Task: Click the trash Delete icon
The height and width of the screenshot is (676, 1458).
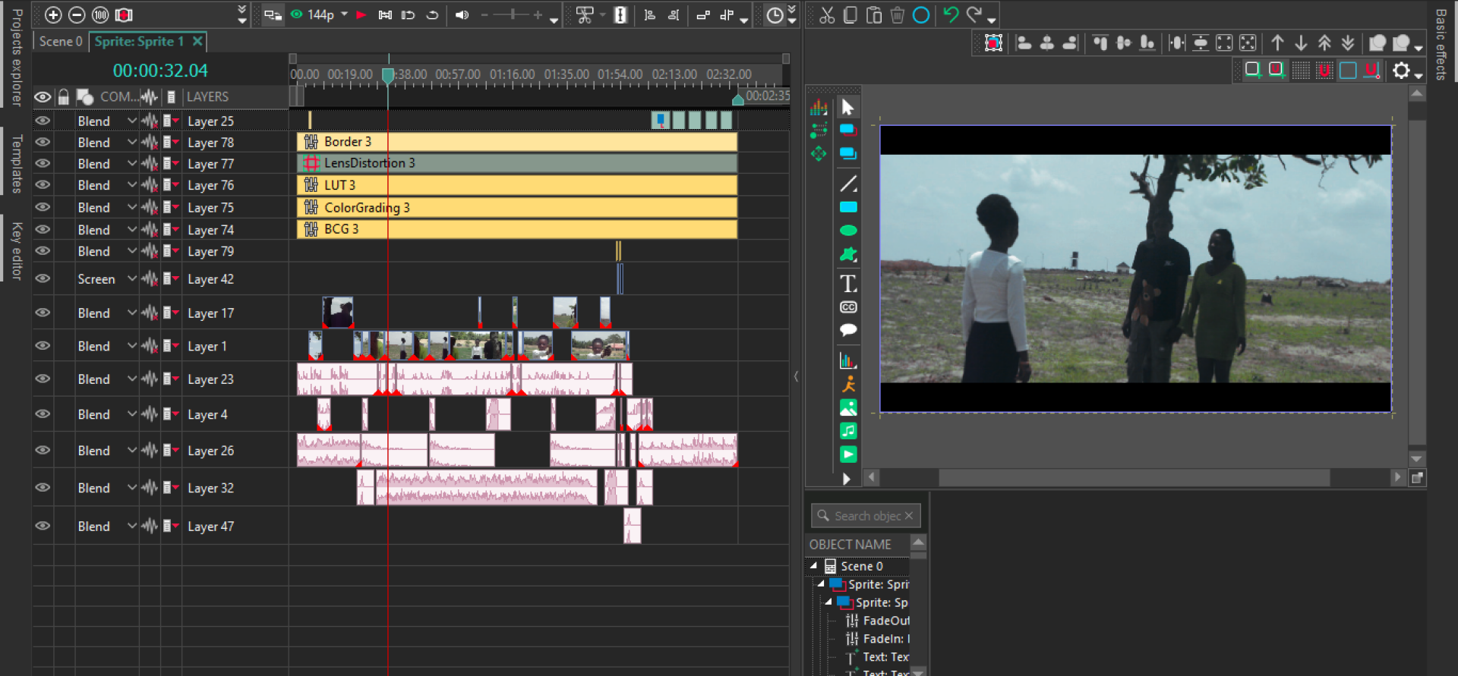Action: click(897, 15)
